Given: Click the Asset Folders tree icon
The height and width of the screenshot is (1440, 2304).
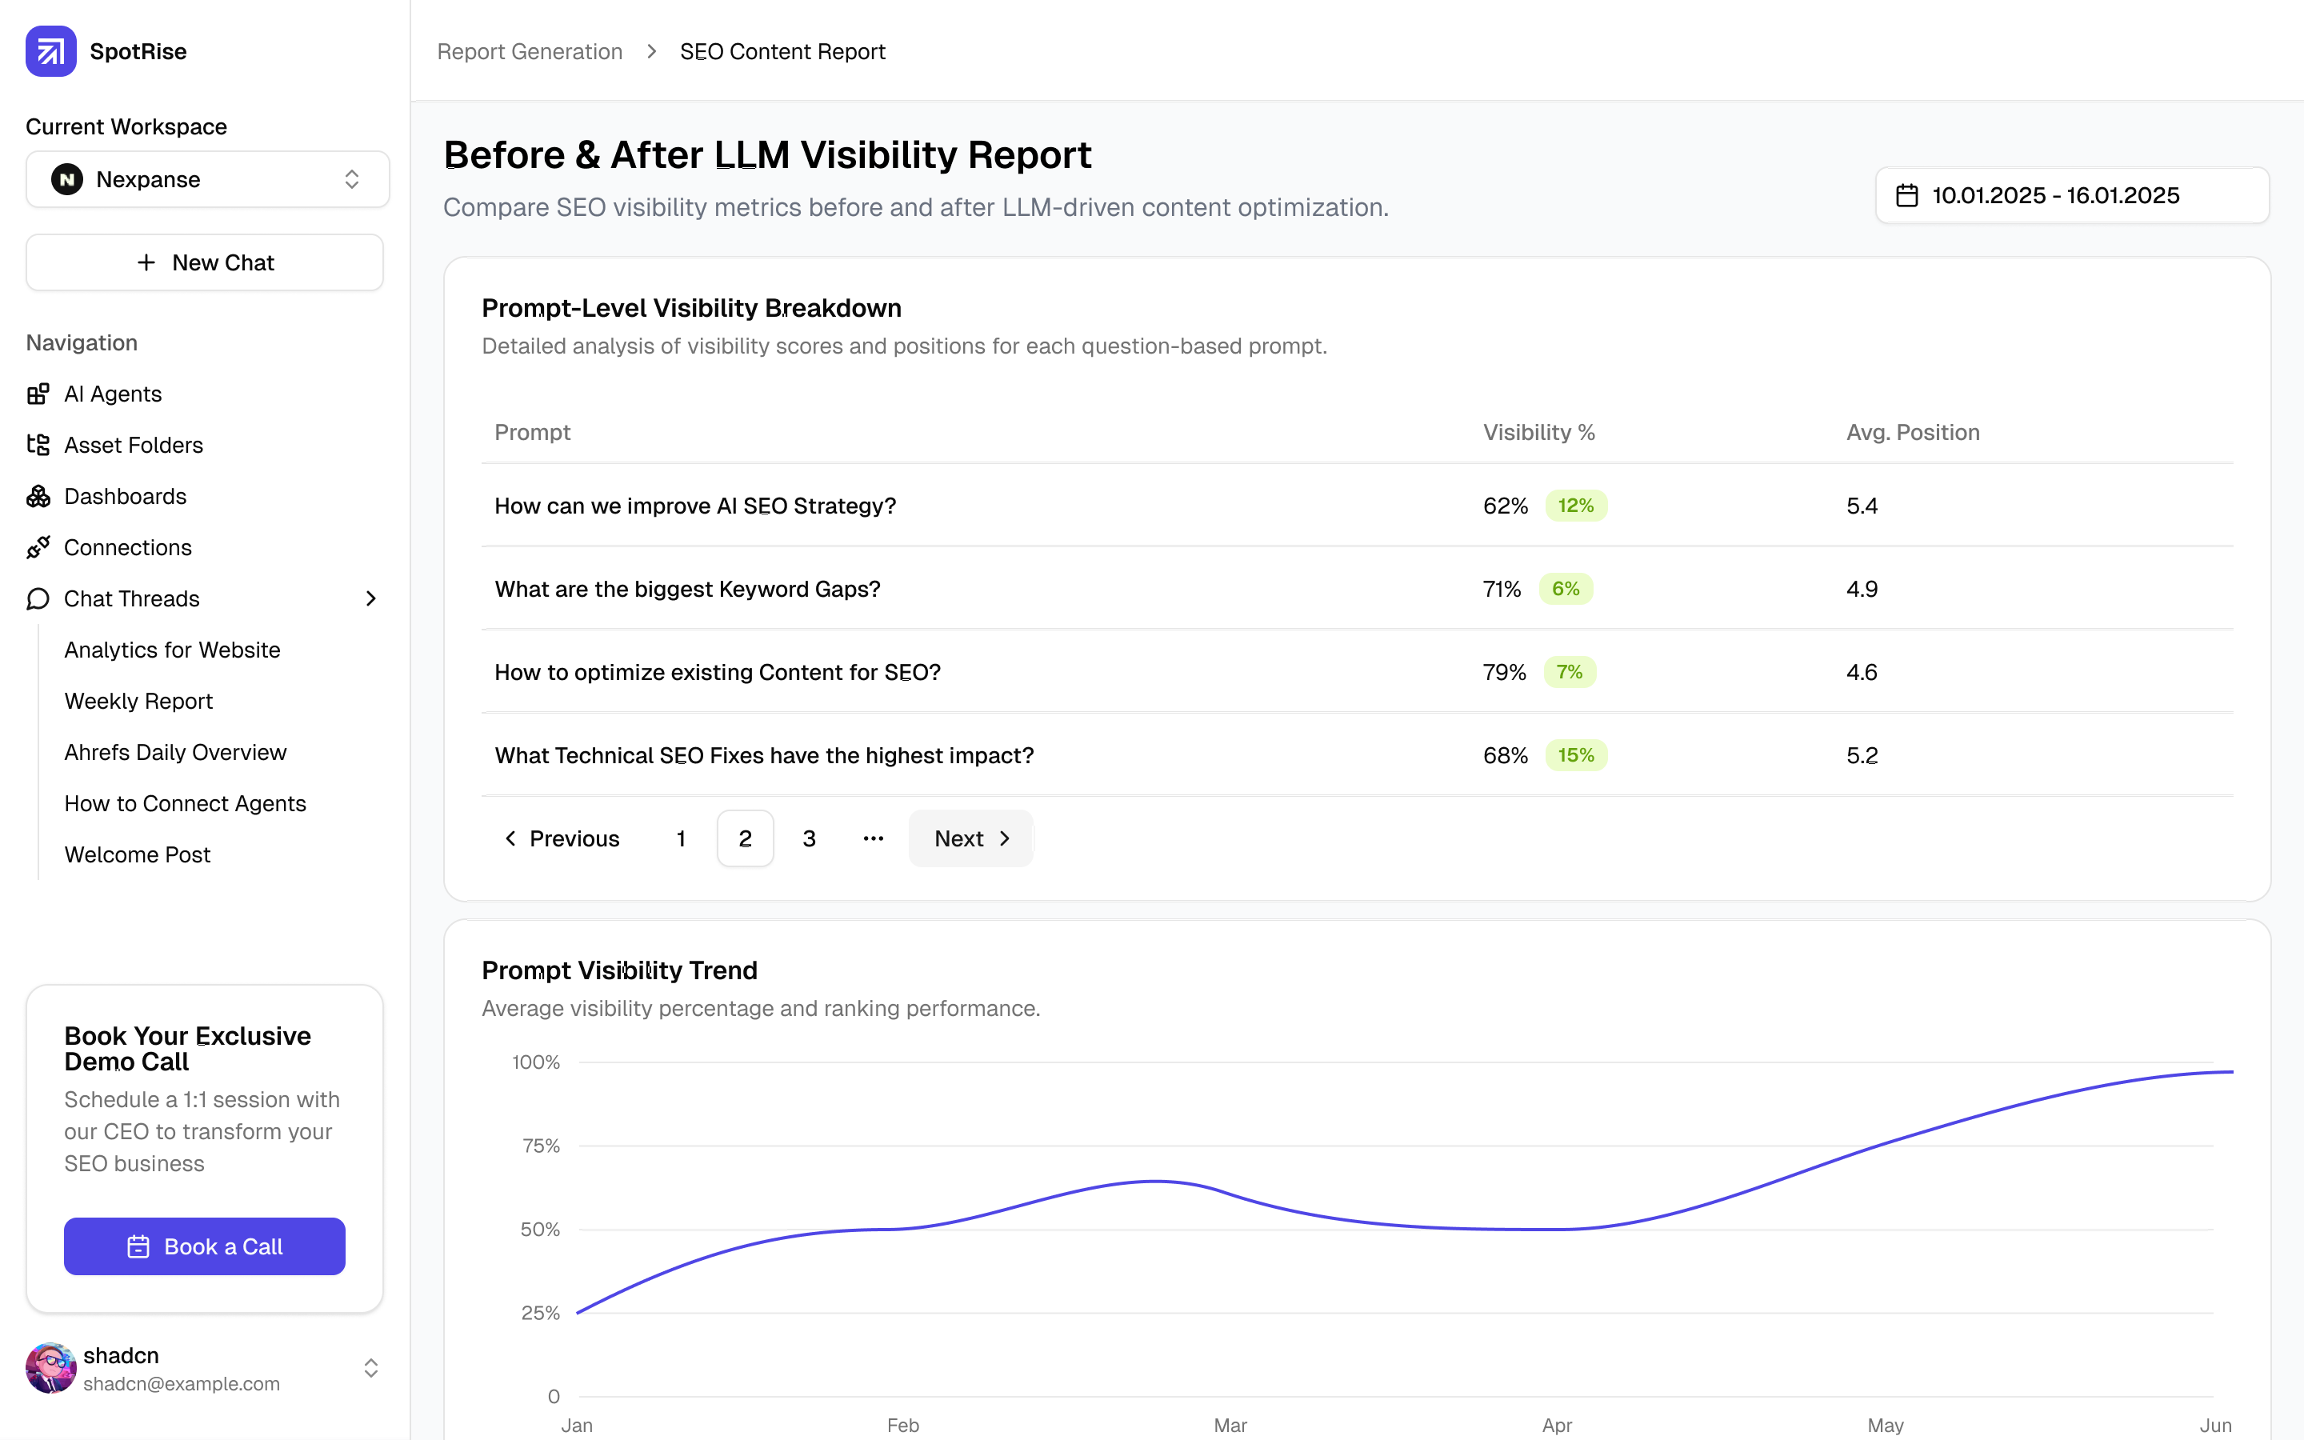Looking at the screenshot, I should click(x=38, y=445).
